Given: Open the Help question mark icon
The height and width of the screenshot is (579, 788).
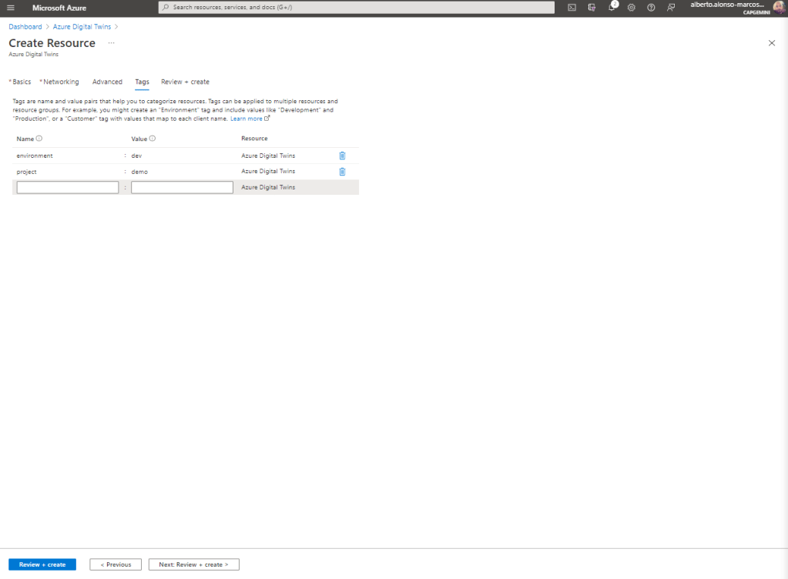Looking at the screenshot, I should pyautogui.click(x=651, y=8).
